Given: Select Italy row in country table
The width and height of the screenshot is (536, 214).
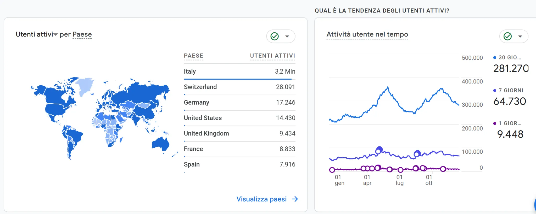Looking at the screenshot, I should (239, 72).
